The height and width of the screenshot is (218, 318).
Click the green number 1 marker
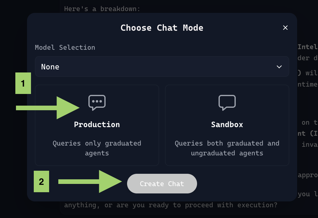[23, 83]
